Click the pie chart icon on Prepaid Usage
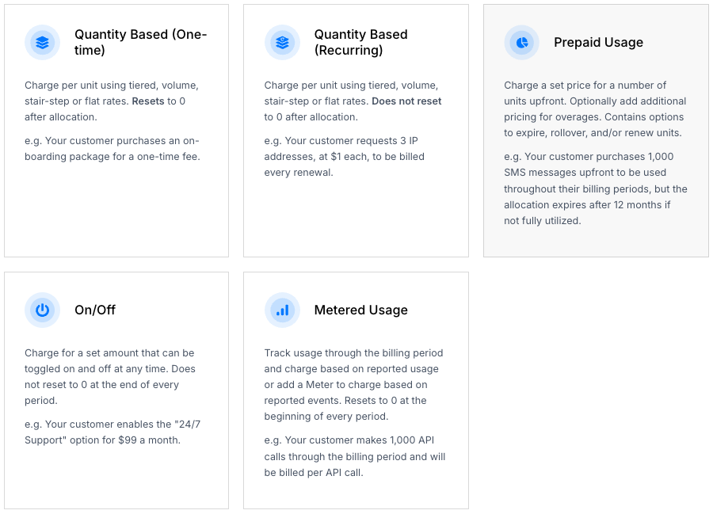Image resolution: width=713 pixels, height=514 pixels. (521, 43)
